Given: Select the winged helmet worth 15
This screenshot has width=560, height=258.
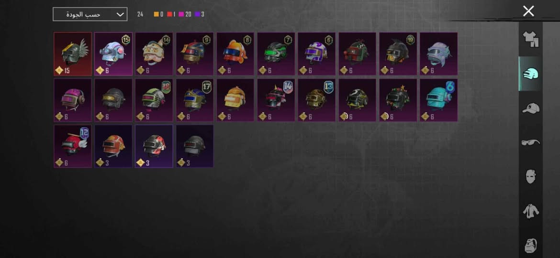Looking at the screenshot, I should (x=73, y=54).
